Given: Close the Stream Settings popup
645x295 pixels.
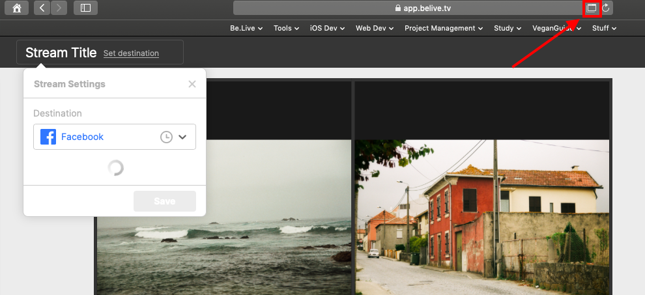Looking at the screenshot, I should pyautogui.click(x=192, y=84).
